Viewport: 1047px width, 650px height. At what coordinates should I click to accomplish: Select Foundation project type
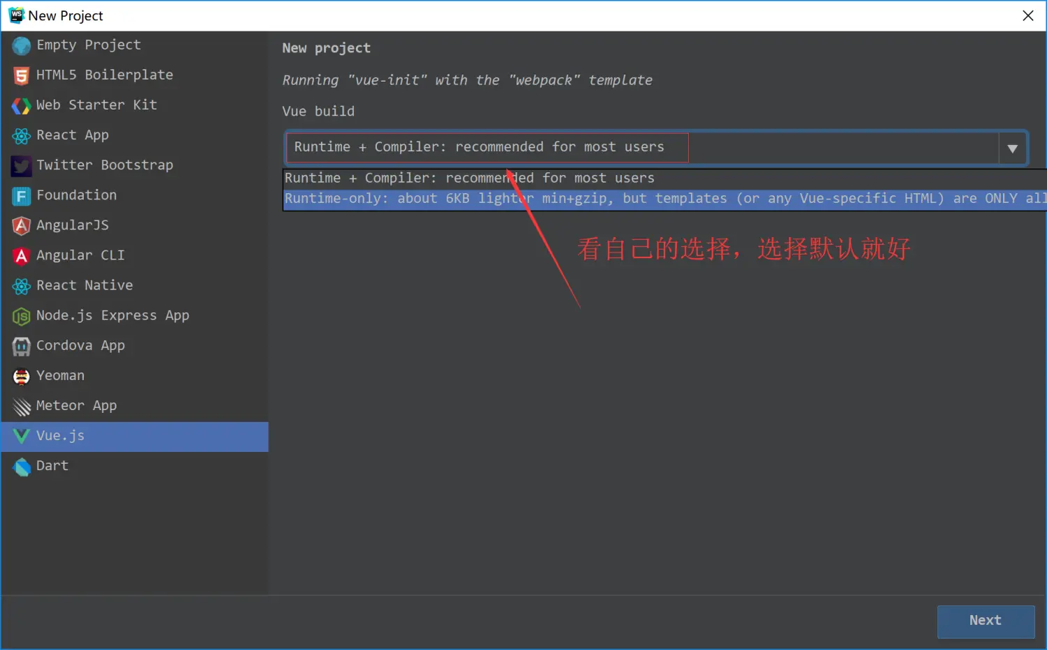(135, 195)
